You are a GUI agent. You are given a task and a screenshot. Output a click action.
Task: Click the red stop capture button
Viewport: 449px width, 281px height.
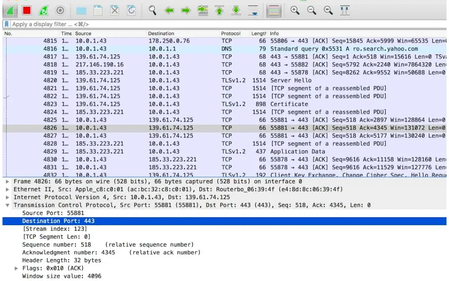pos(27,10)
